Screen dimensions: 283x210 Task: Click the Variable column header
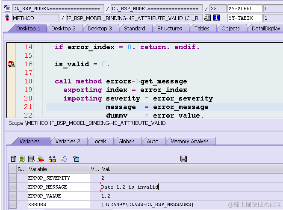tap(59, 169)
